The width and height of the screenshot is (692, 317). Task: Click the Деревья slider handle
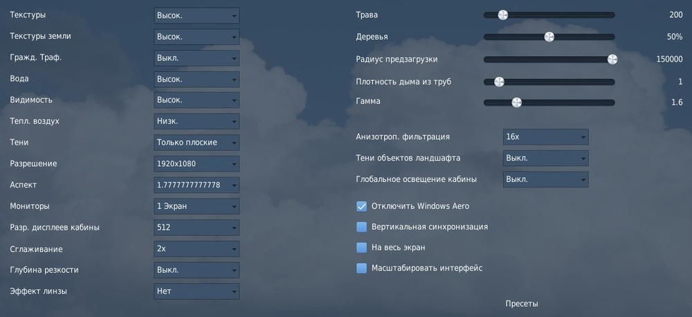click(x=549, y=37)
